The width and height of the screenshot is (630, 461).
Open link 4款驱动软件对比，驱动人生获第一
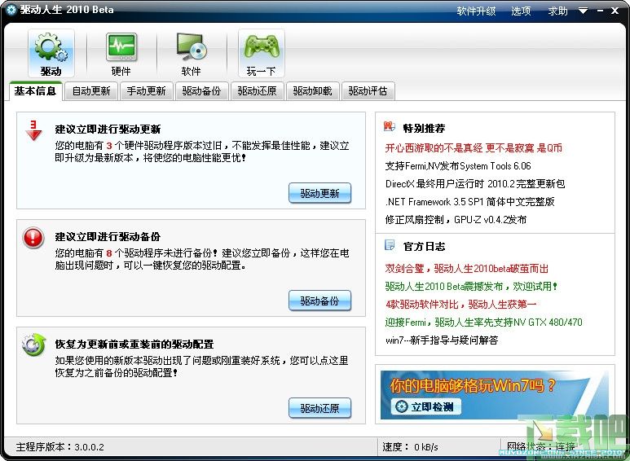point(460,304)
